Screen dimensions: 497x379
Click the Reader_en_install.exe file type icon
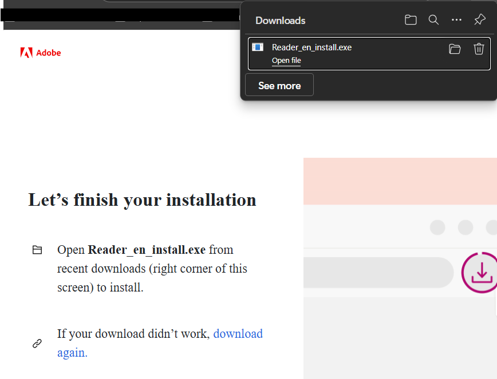[x=258, y=47]
